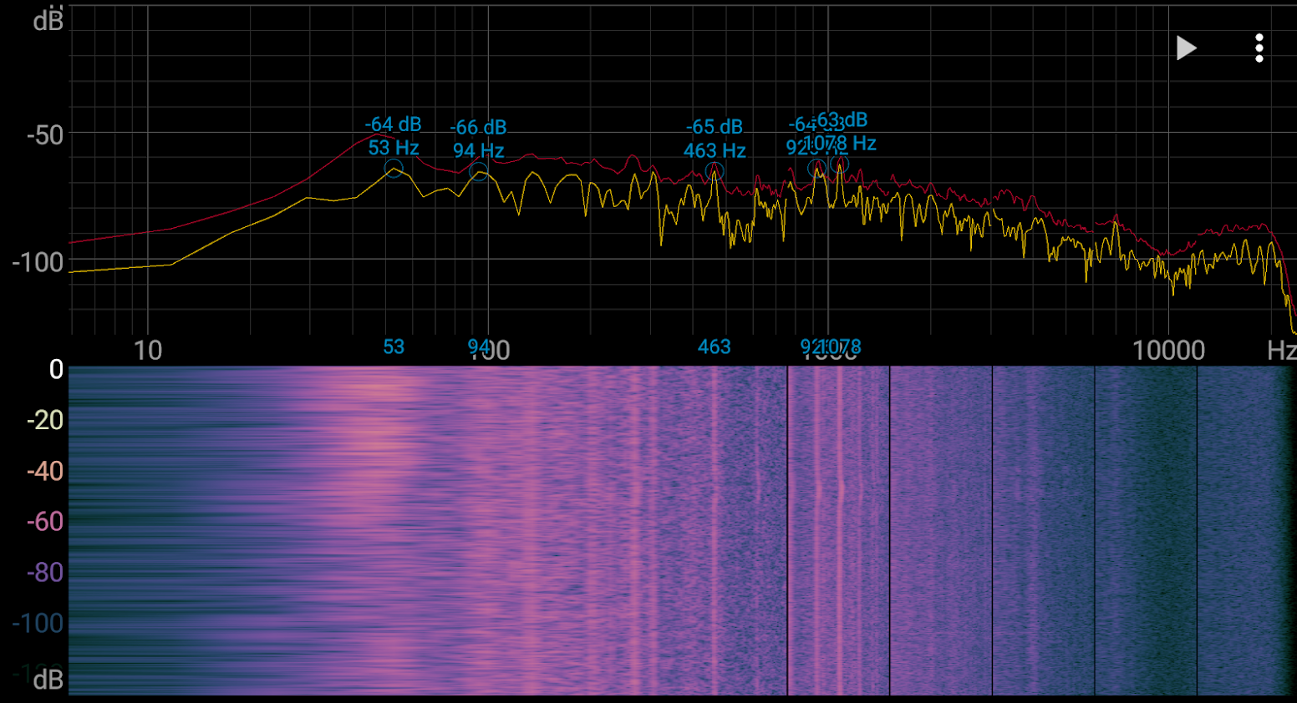Click the blue 53 frequency axis label
The height and width of the screenshot is (703, 1297).
[x=394, y=347]
